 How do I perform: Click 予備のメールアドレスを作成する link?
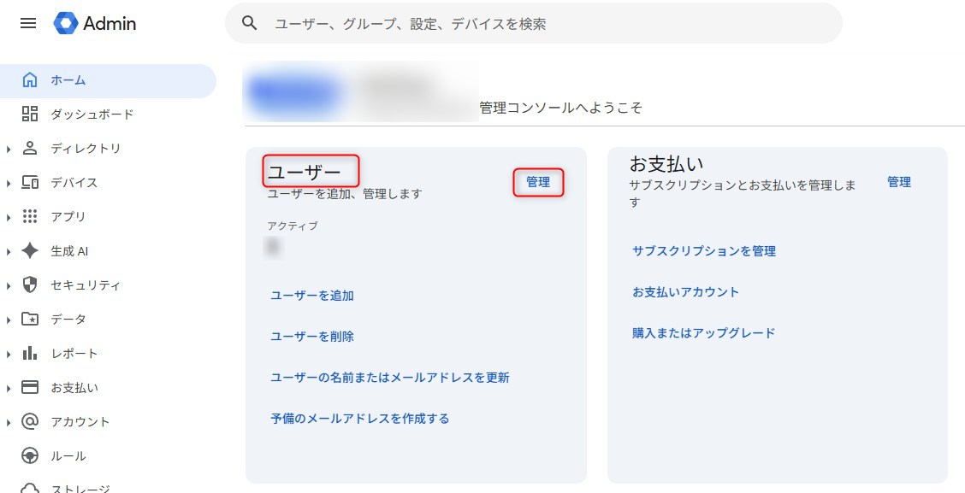(x=360, y=419)
